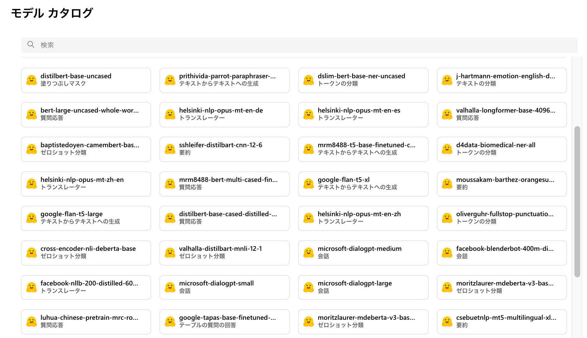Click the emoji icon on sshleifer-distilbart-cnn-12-6 card
This screenshot has width=587, height=338.
[170, 149]
